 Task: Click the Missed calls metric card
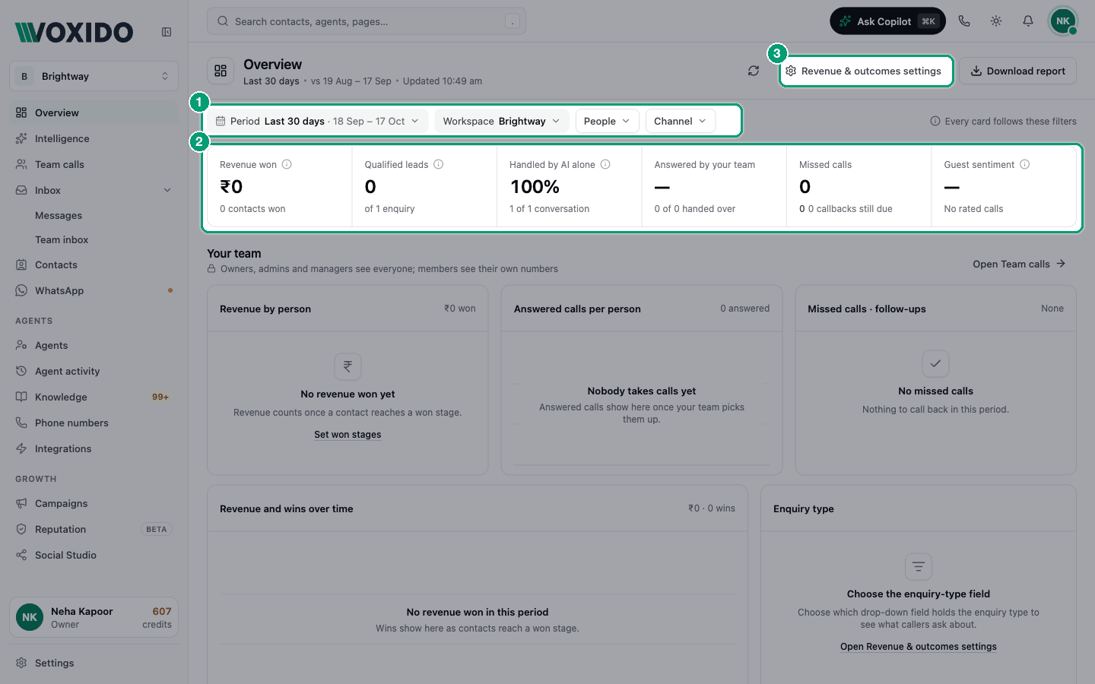tap(859, 186)
